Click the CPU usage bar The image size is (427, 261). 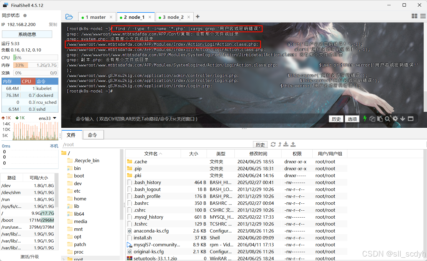coord(36,58)
